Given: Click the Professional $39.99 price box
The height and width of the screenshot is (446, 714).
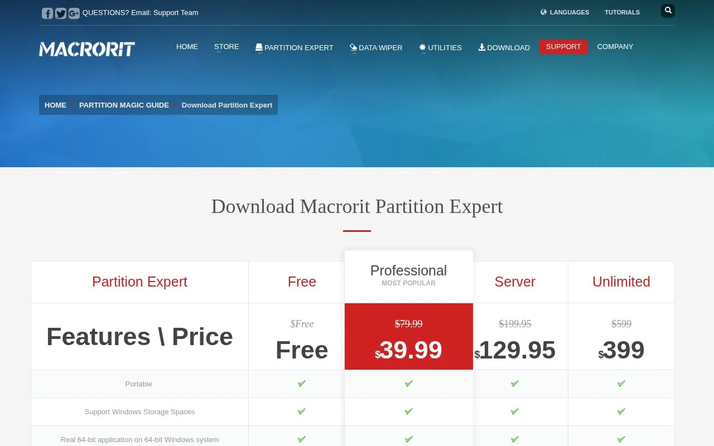Looking at the screenshot, I should [x=409, y=337].
